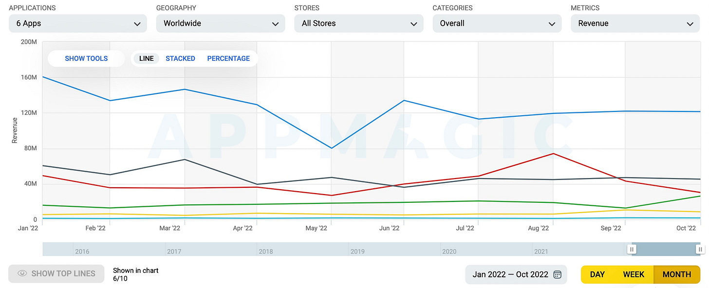Set granularity to Week
709x288 pixels.
pos(634,274)
